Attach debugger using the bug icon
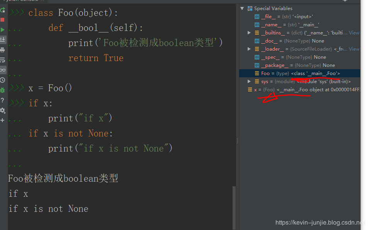Viewport: 369px width, 230px height. (x=3, y=90)
